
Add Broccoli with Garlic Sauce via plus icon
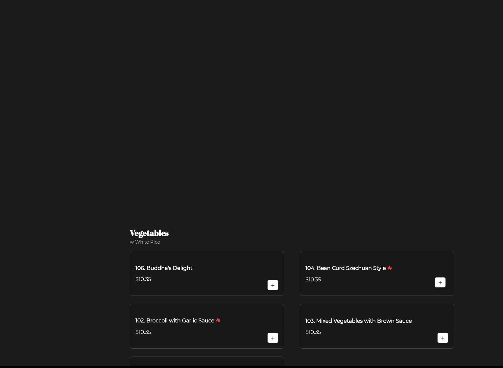(273, 338)
